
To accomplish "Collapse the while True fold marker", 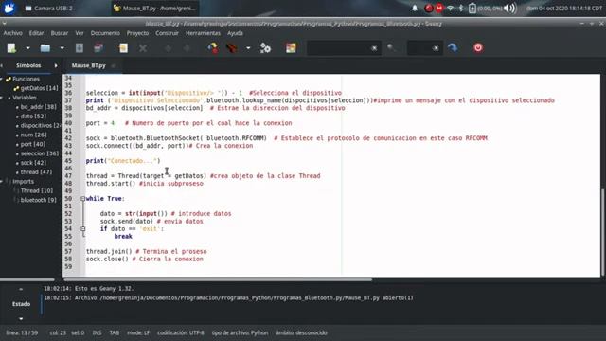I will pyautogui.click(x=82, y=199).
